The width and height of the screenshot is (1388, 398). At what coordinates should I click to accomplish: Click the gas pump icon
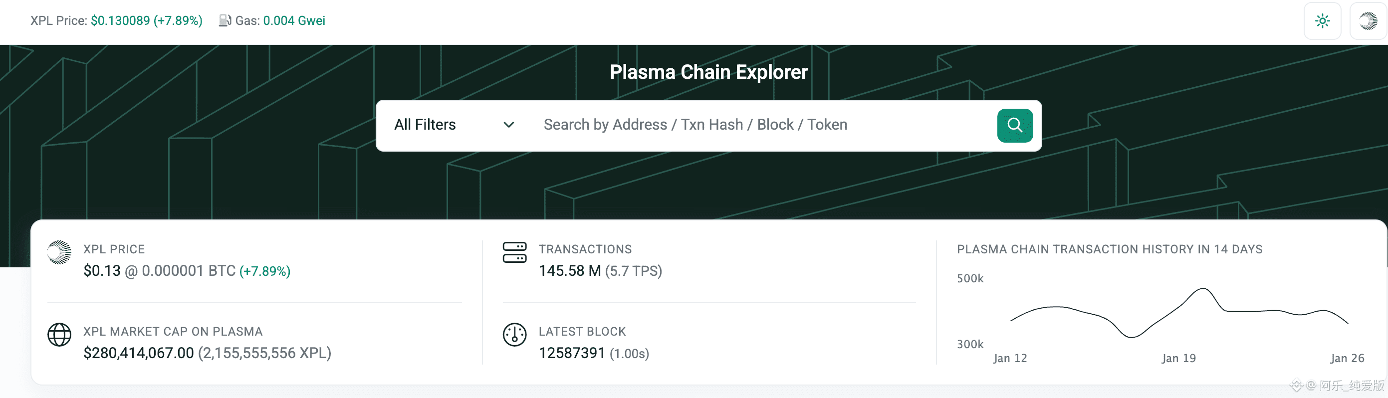pos(225,20)
